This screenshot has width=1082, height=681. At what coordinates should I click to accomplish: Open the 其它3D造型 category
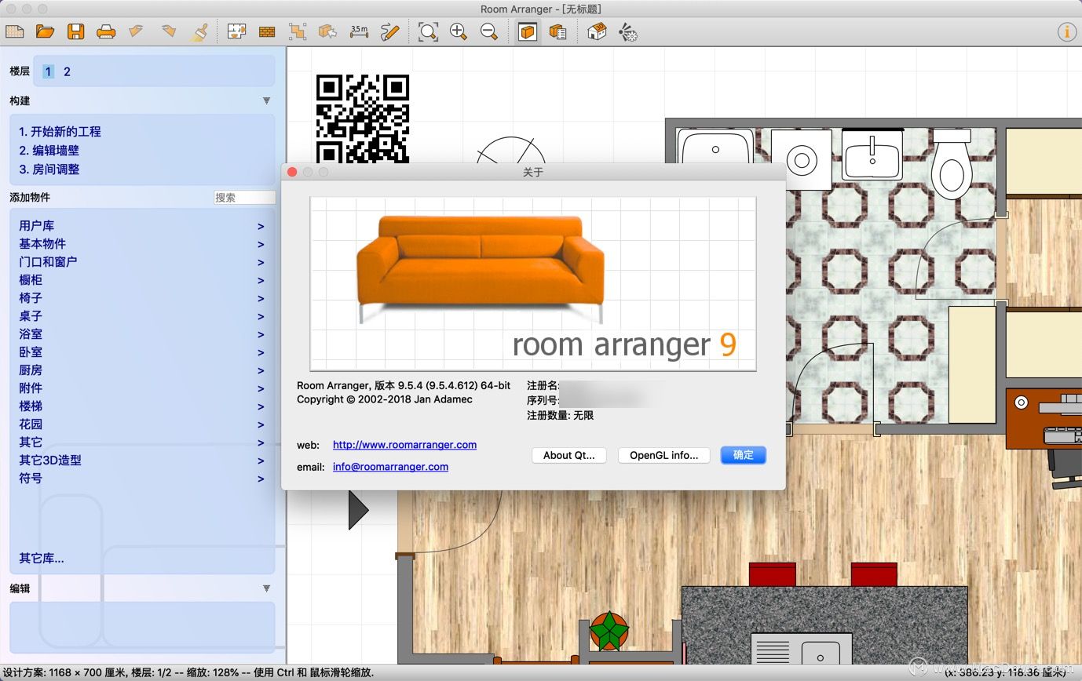[x=142, y=460]
